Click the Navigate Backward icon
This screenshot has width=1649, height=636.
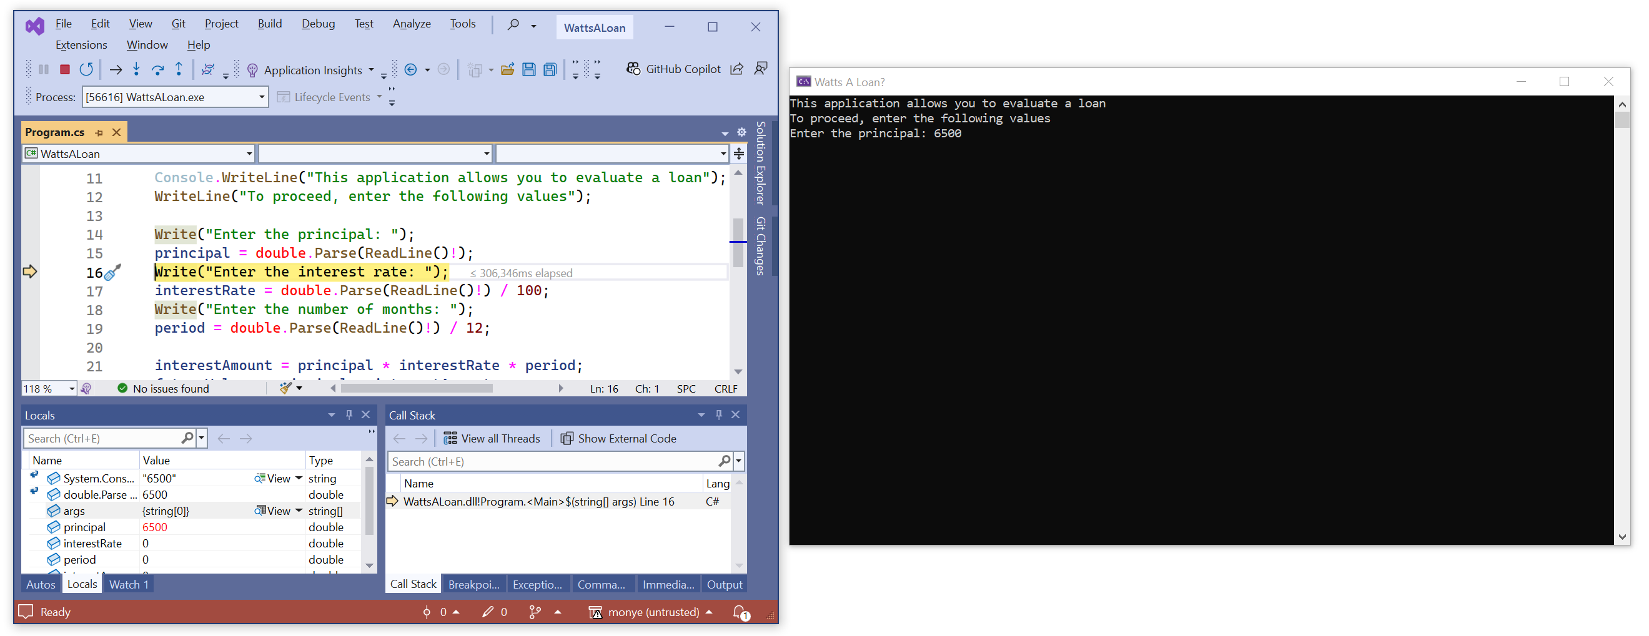coord(411,69)
